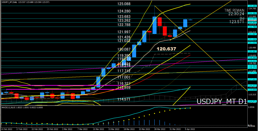
Task: Click the 31 Mar 2022 date label
Action: [175, 129]
